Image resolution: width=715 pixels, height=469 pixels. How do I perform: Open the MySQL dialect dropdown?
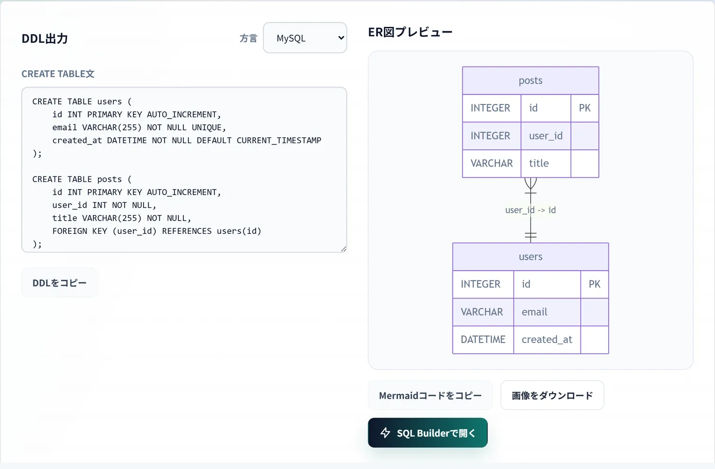(305, 38)
